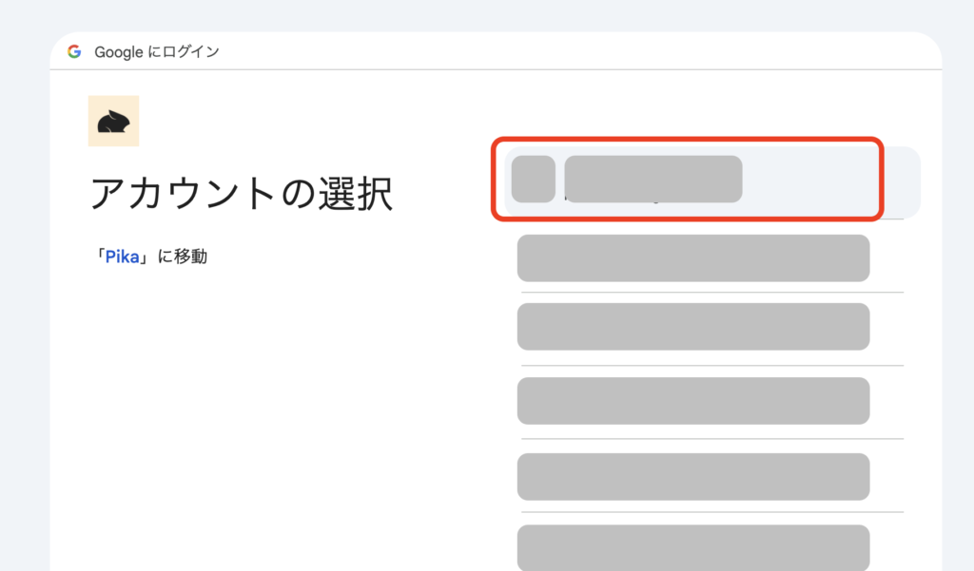Click the blank header bar right of 'Google にログイン'

click(571, 51)
